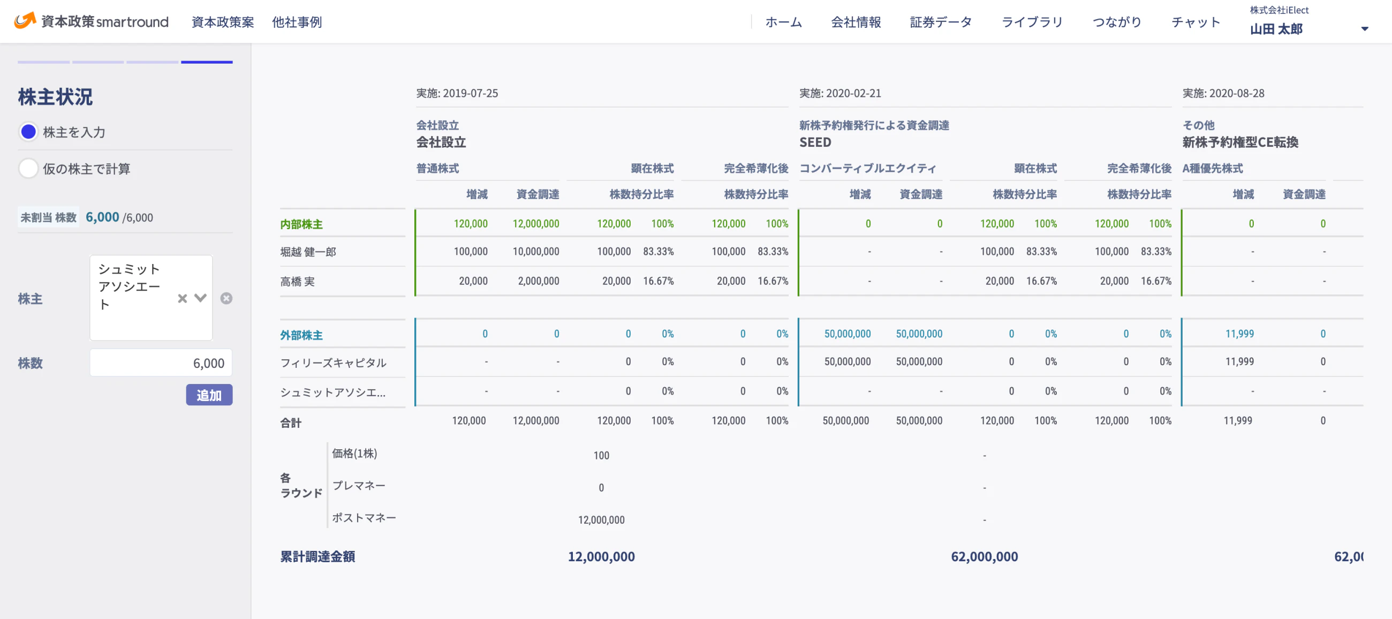Viewport: 1392px width, 619px height.
Task: Remove the shareholder row with the circled X
Action: pos(226,298)
